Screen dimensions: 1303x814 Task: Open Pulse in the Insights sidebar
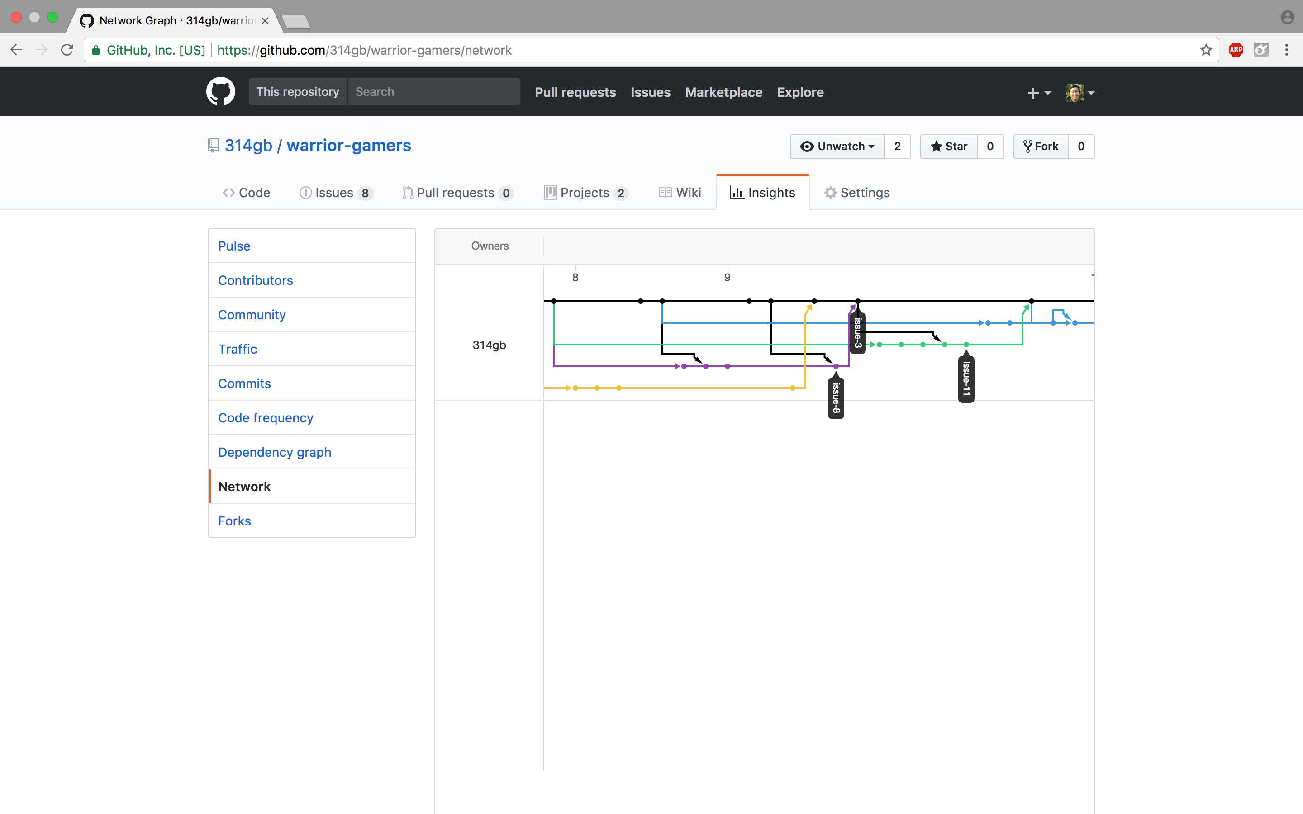coord(312,246)
